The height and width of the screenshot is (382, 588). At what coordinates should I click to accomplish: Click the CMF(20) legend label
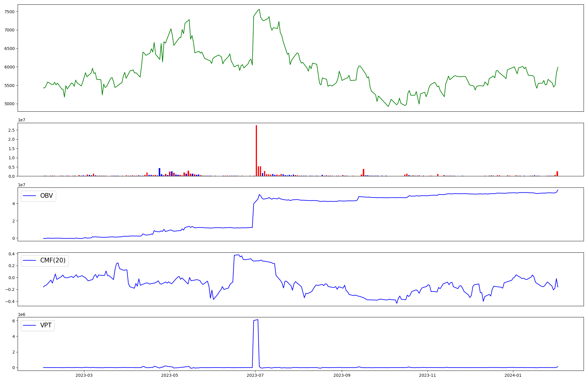(x=53, y=261)
